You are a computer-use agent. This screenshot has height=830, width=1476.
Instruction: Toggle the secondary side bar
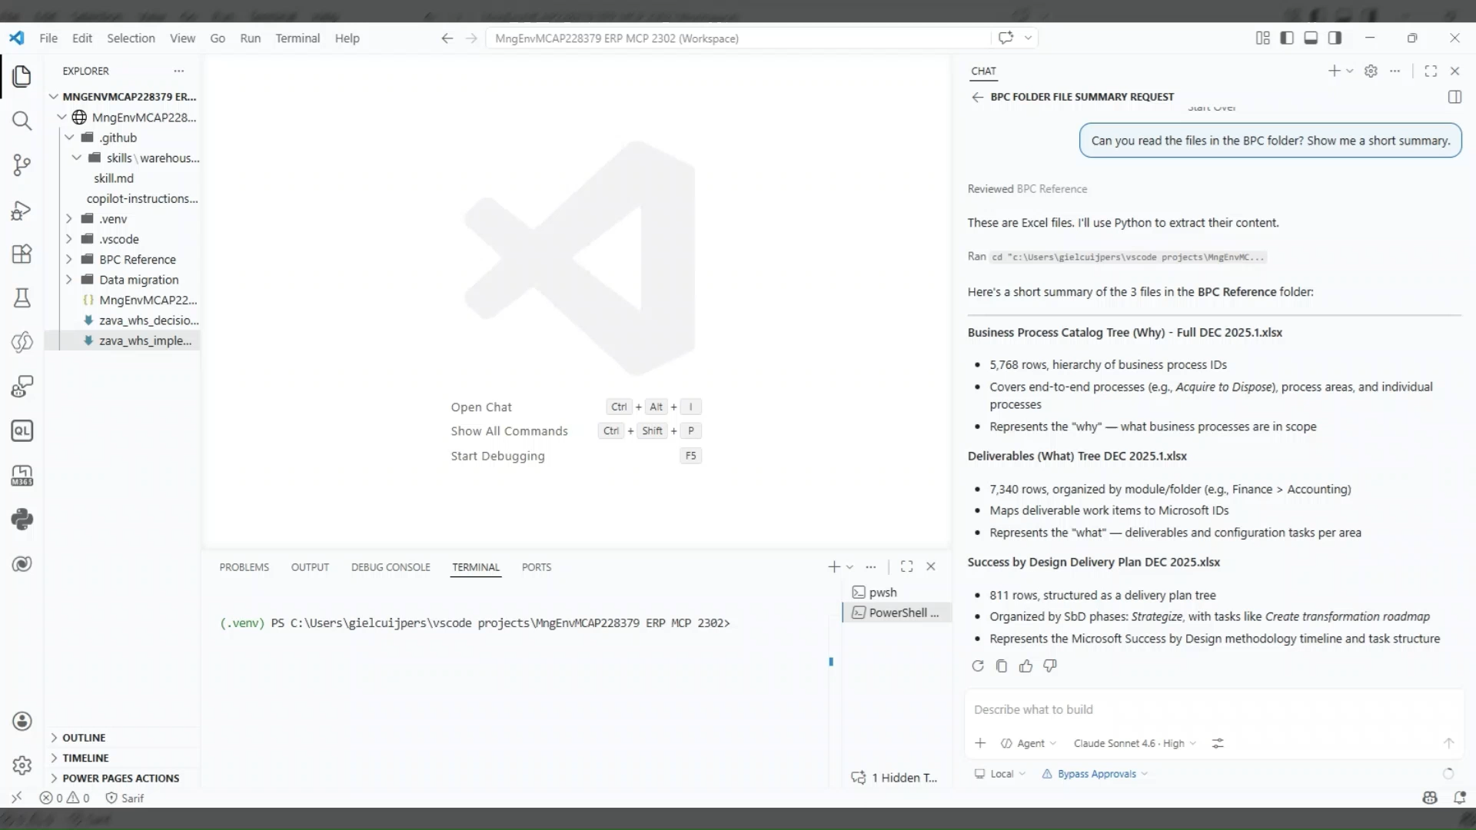coord(1335,38)
